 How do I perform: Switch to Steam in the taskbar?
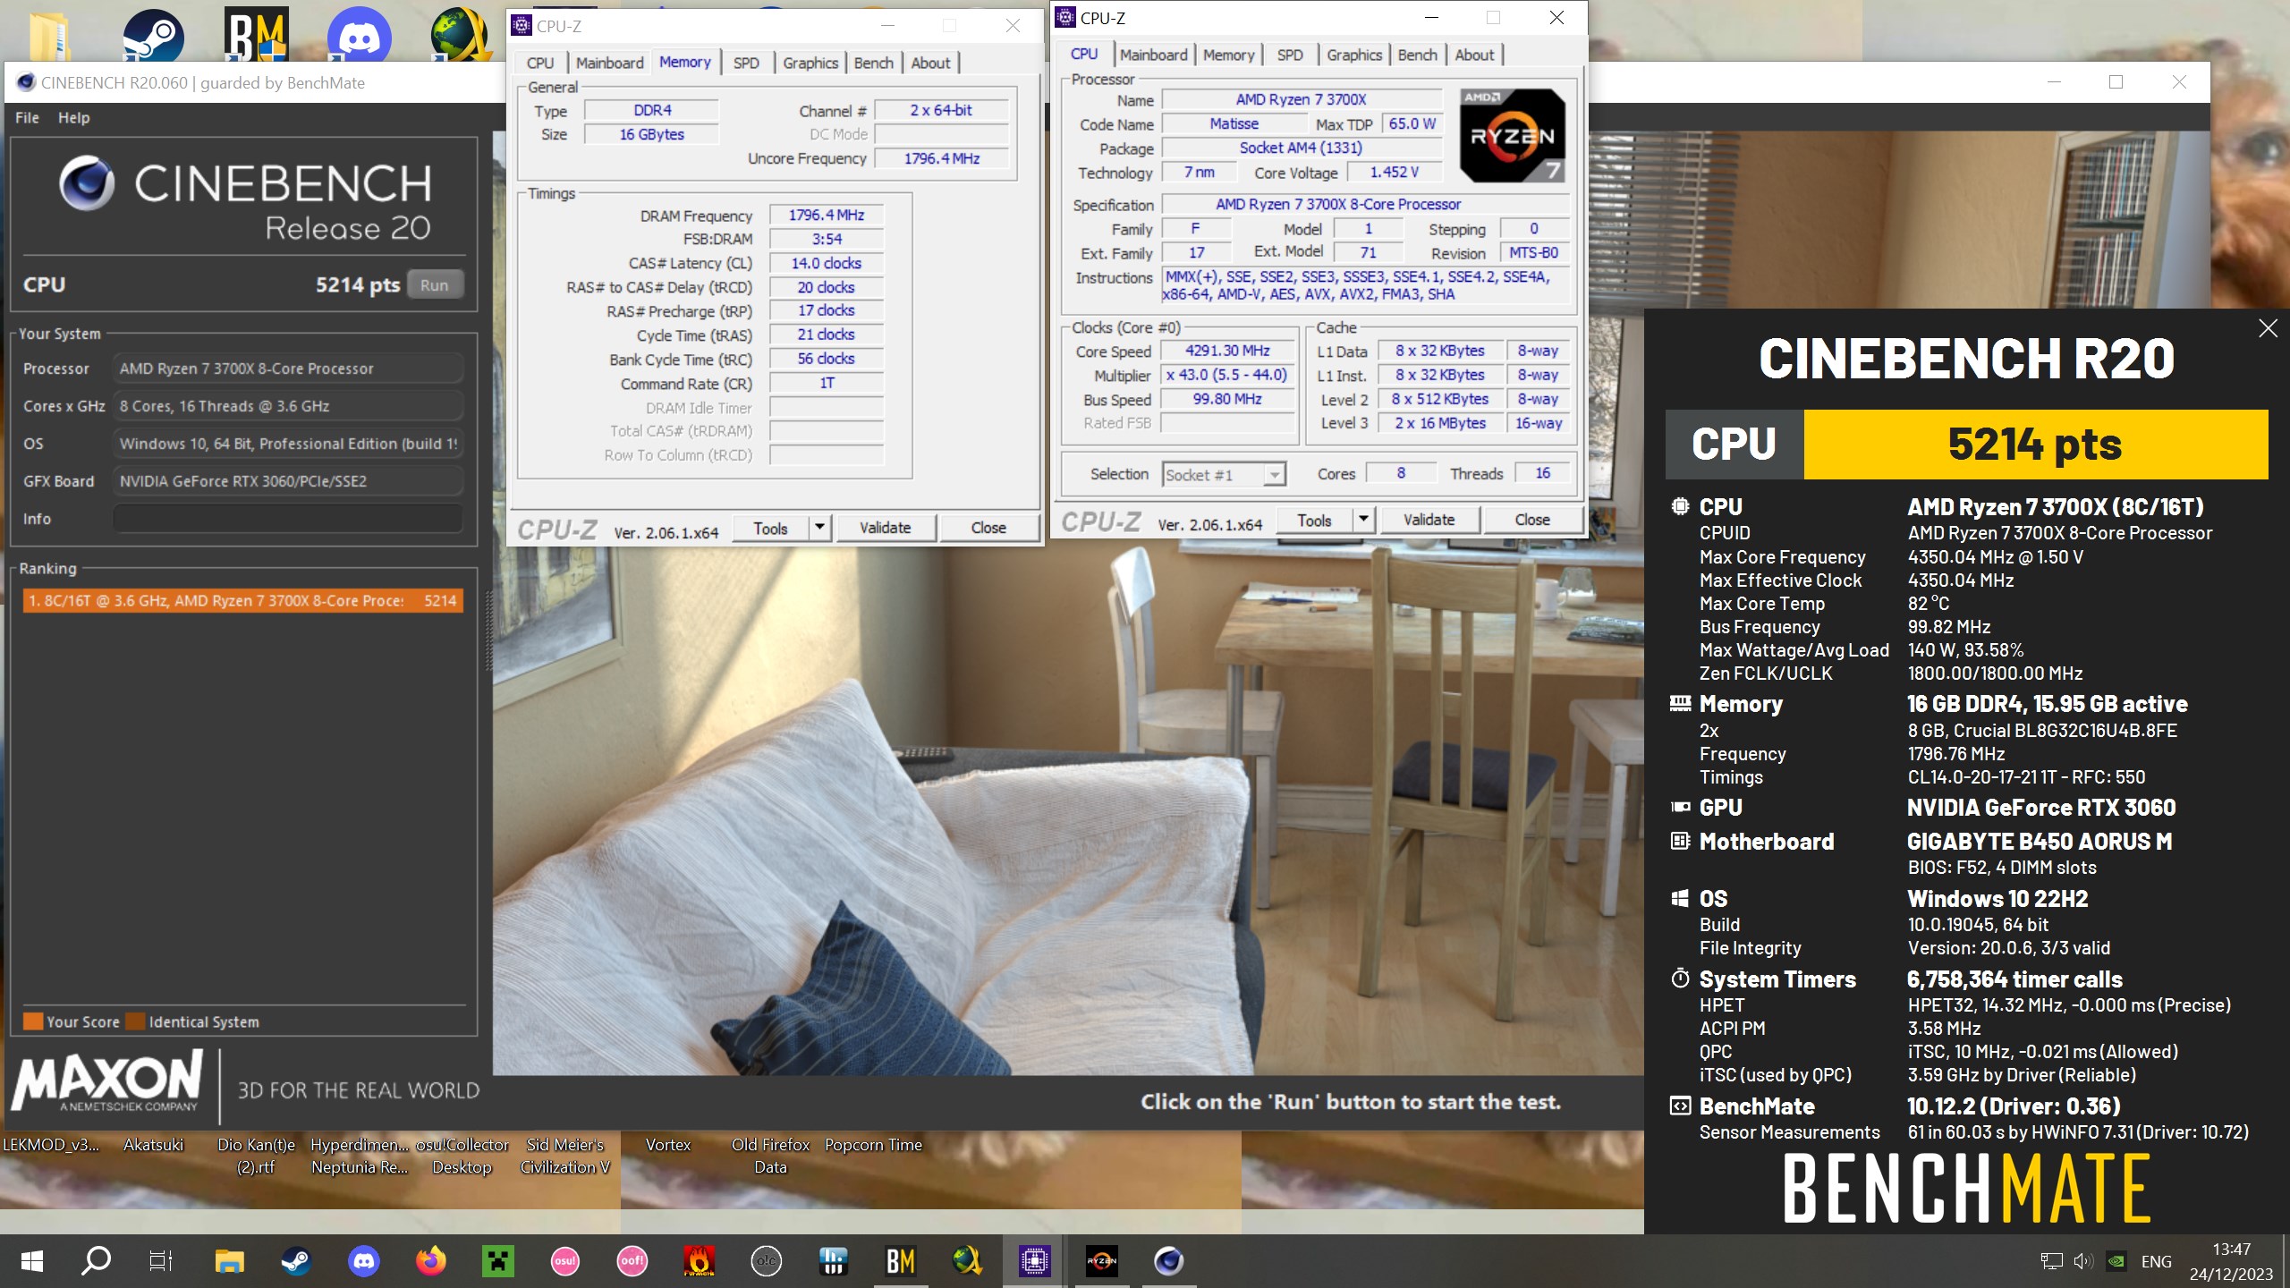tap(296, 1261)
